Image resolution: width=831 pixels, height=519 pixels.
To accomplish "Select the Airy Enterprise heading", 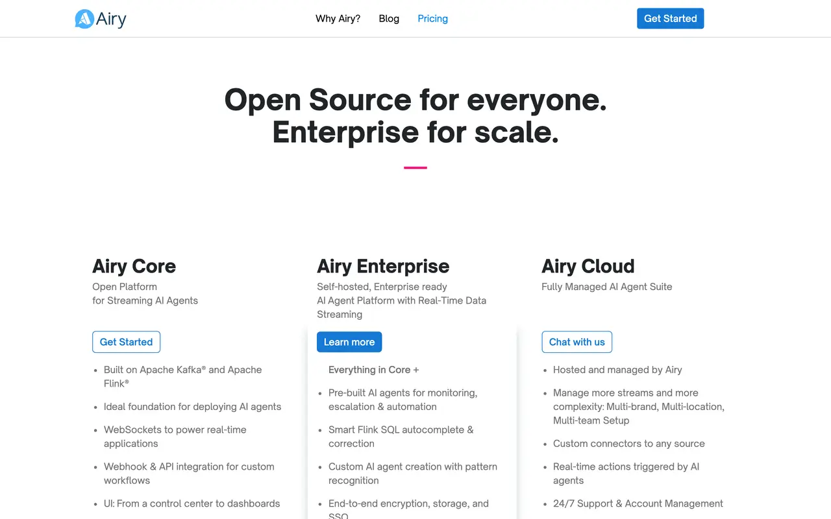I will (383, 266).
